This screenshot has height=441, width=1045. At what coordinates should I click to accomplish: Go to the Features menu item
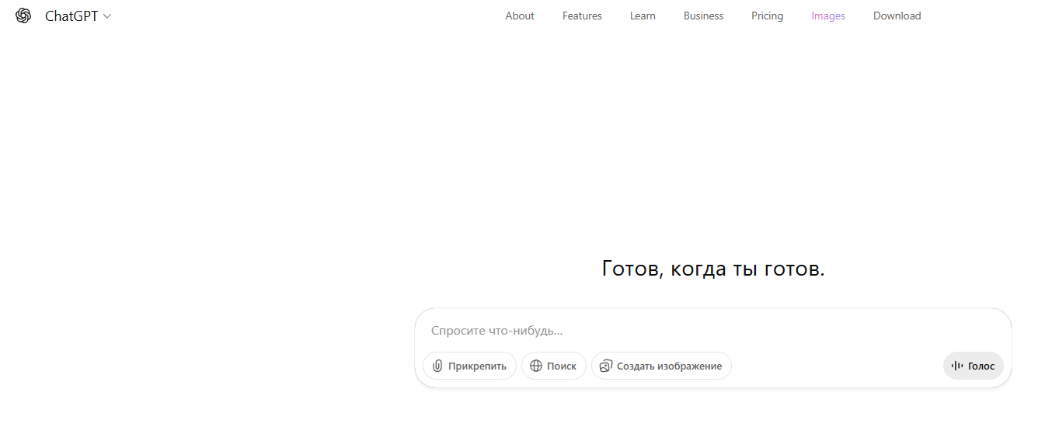tap(582, 16)
